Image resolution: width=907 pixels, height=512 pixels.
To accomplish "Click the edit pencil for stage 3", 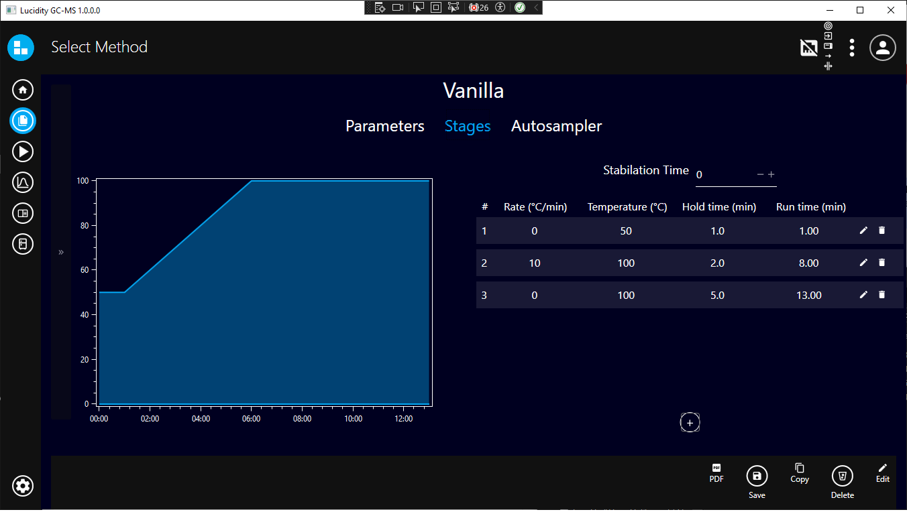I will coord(863,295).
